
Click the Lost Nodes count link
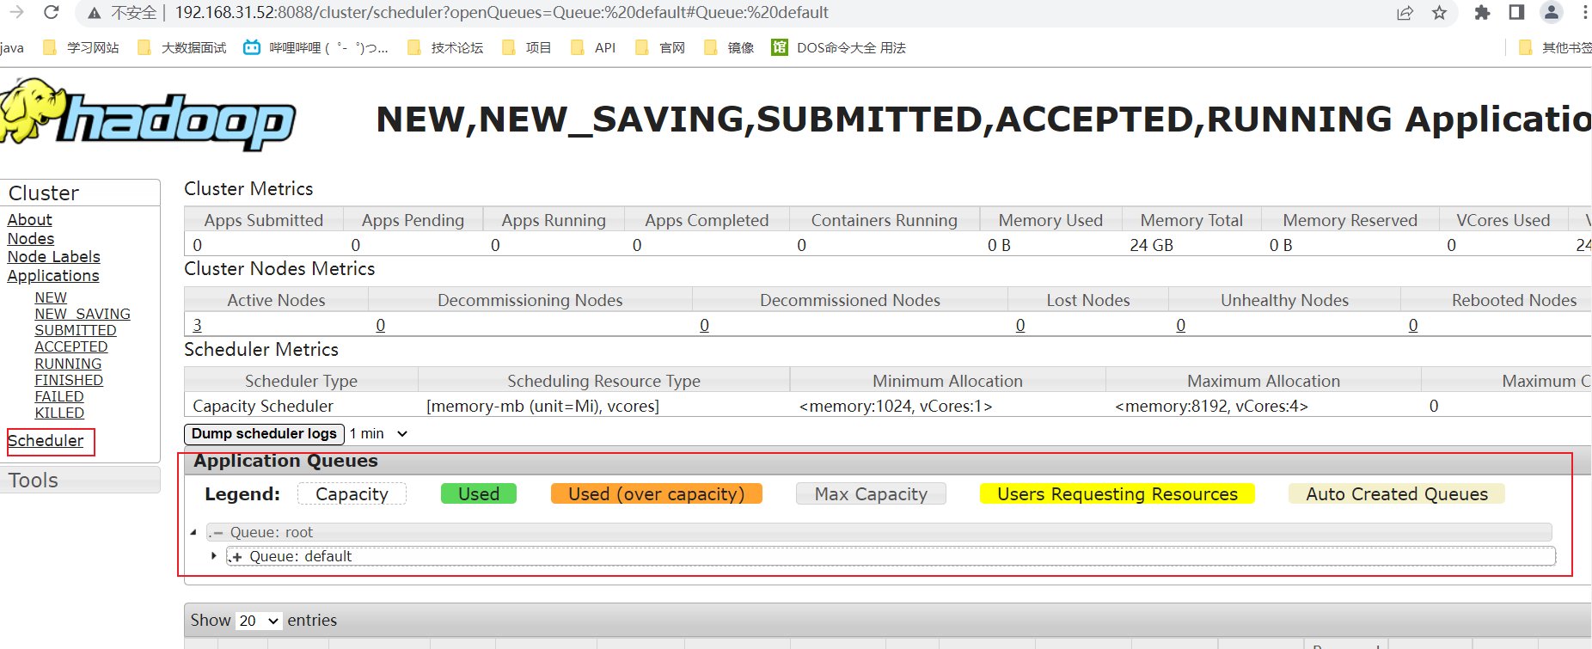pyautogui.click(x=1020, y=325)
